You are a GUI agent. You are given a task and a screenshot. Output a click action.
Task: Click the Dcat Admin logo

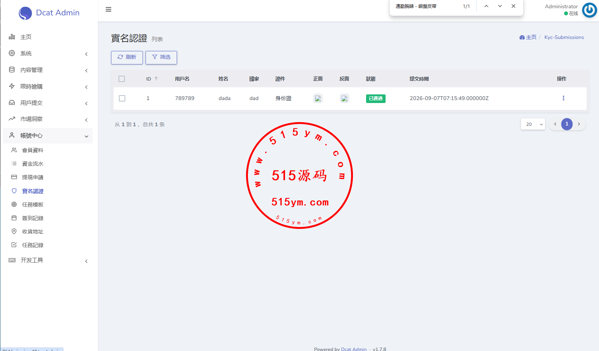tap(49, 13)
